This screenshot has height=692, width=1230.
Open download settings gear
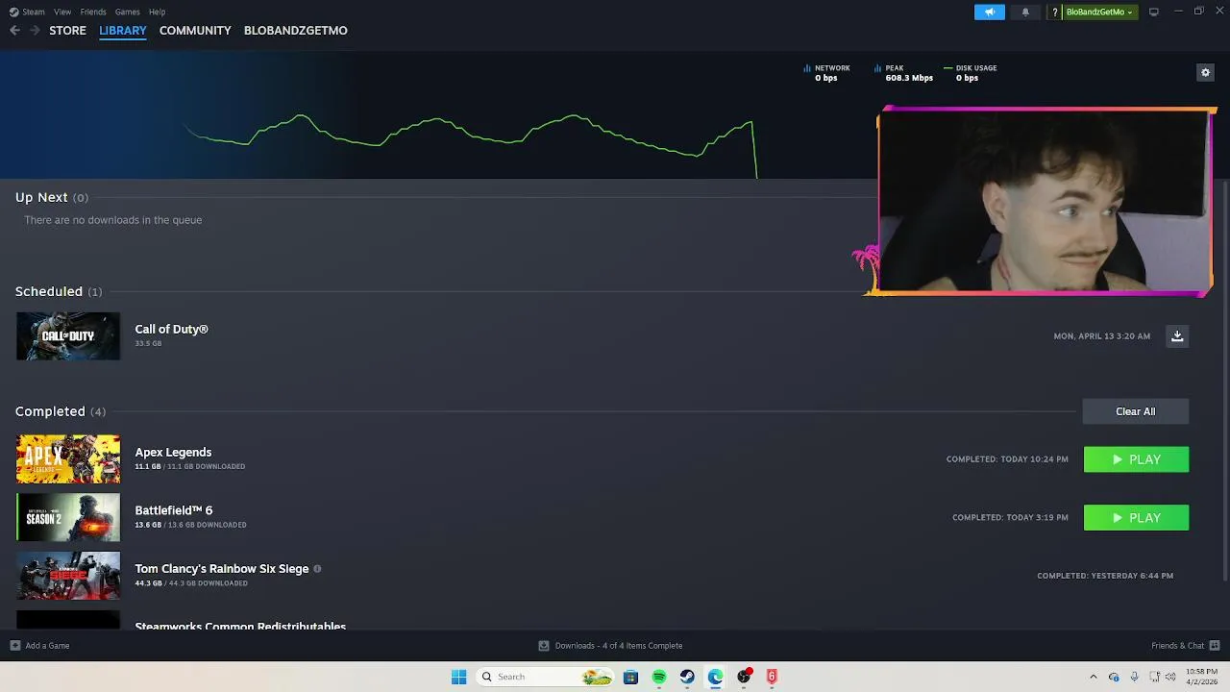click(1205, 72)
